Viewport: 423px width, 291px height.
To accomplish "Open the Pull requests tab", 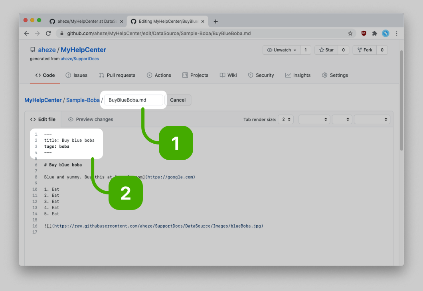I will tap(117, 75).
